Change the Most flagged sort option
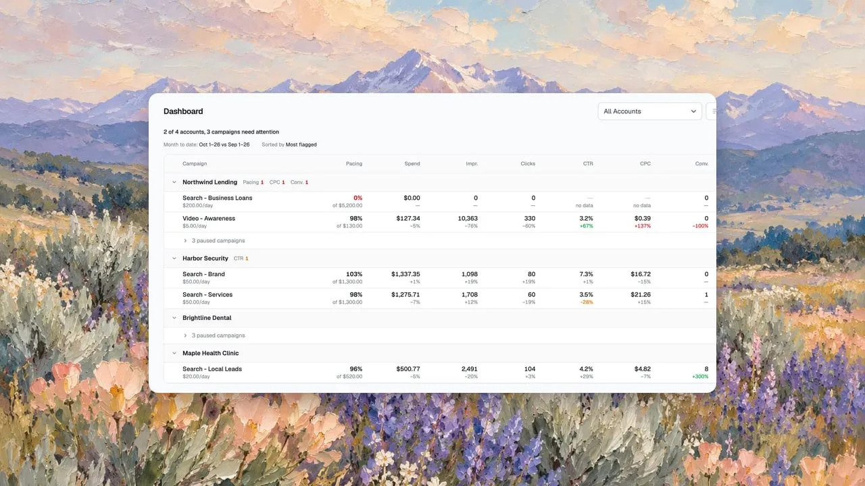 click(301, 144)
